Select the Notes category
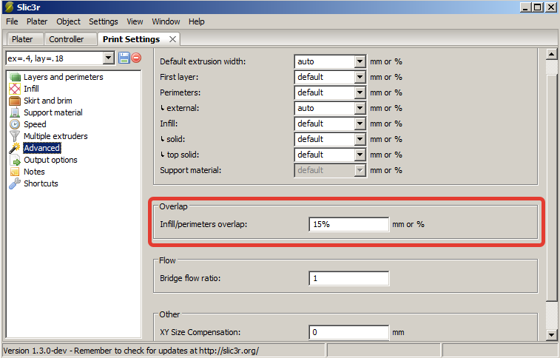560x358 pixels. 34,172
